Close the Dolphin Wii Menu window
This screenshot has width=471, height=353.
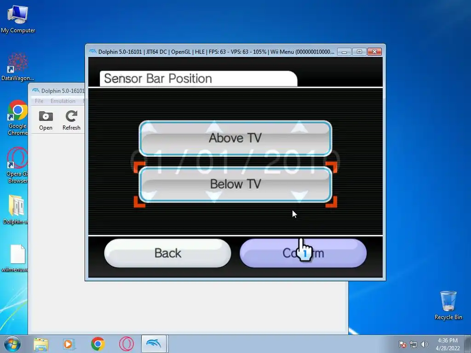(x=374, y=52)
